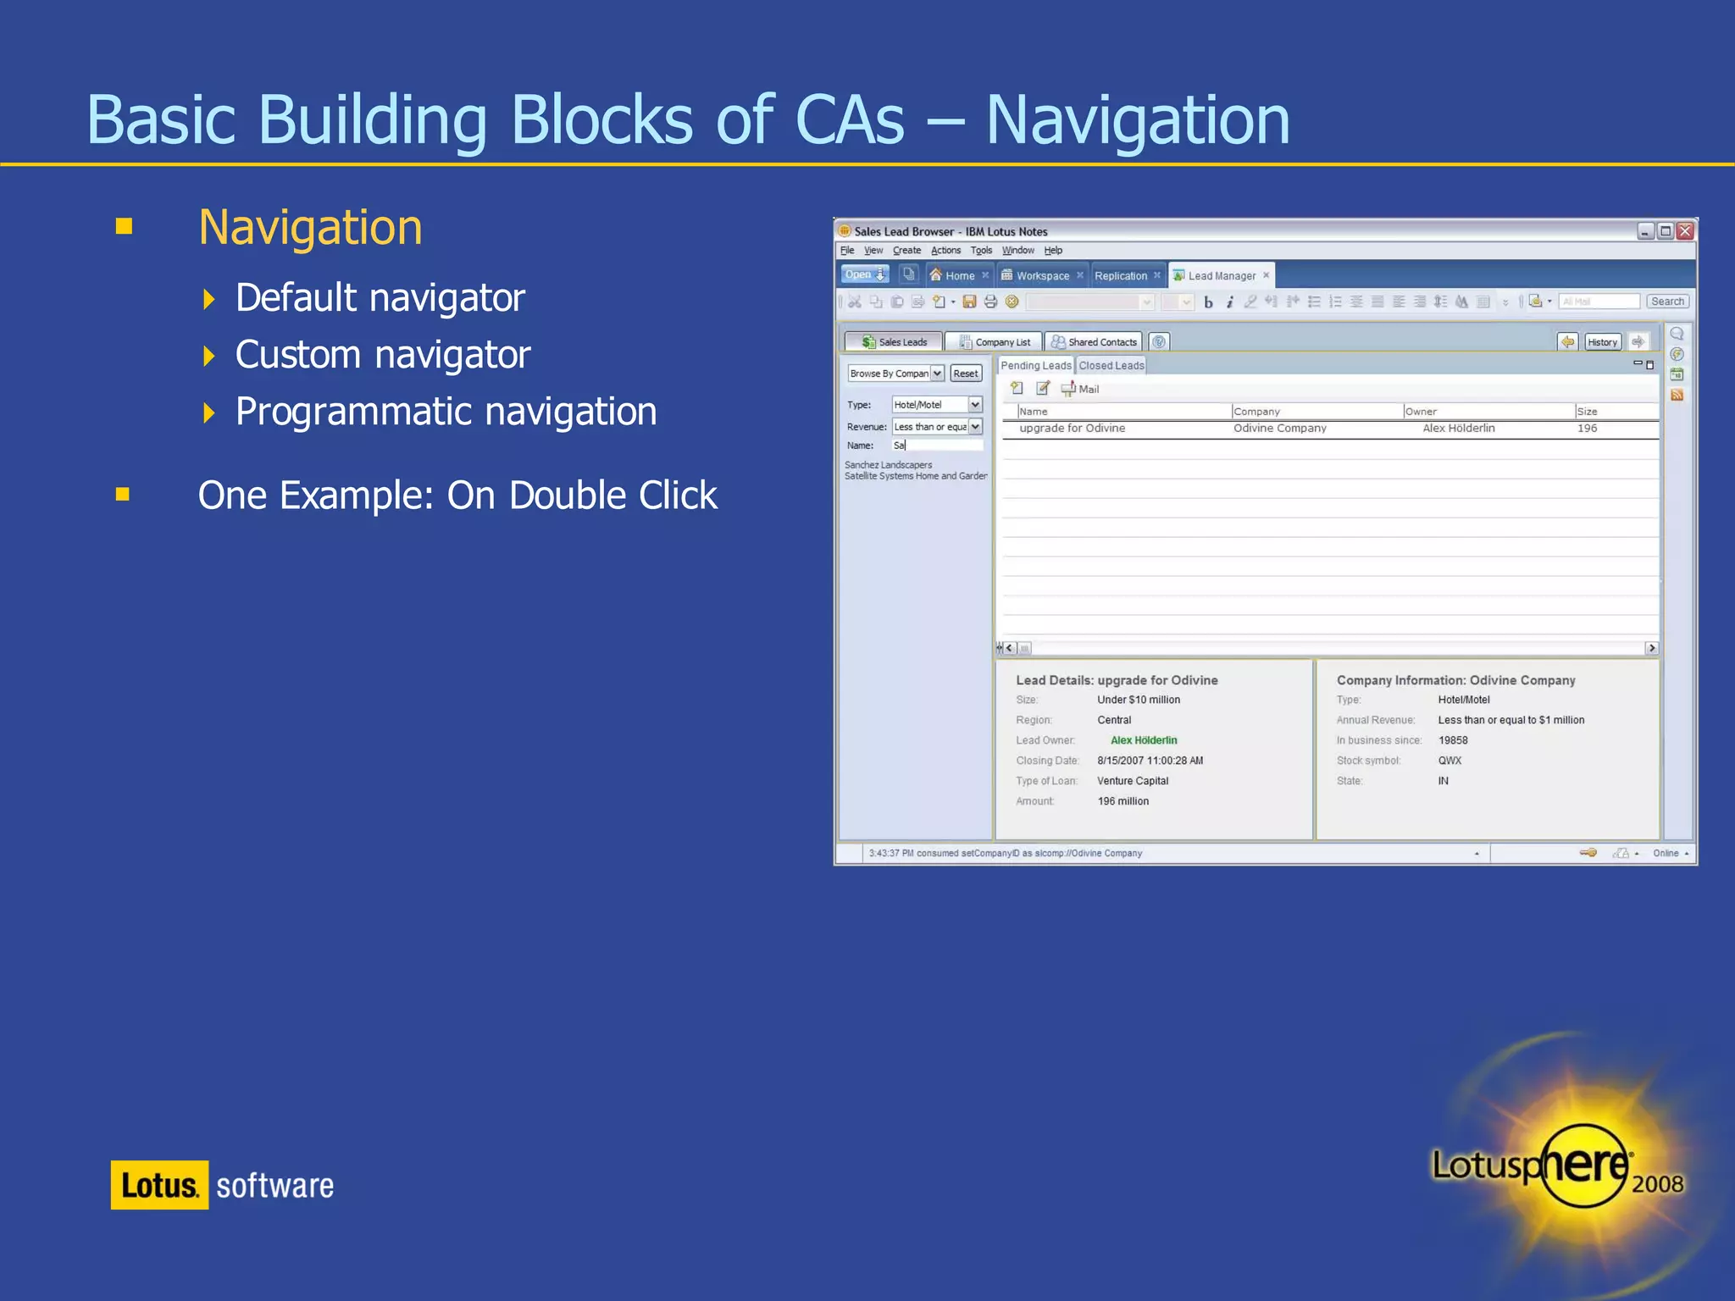Image resolution: width=1735 pixels, height=1301 pixels.
Task: Open the Actions menu
Action: point(945,251)
